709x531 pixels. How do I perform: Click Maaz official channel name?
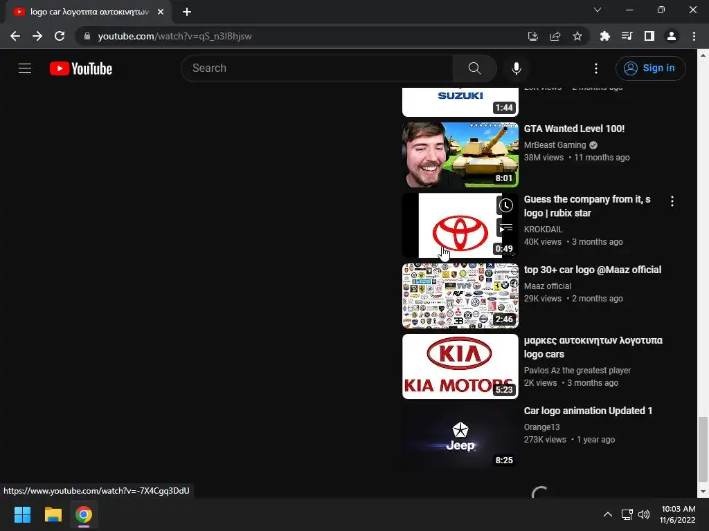coord(548,286)
